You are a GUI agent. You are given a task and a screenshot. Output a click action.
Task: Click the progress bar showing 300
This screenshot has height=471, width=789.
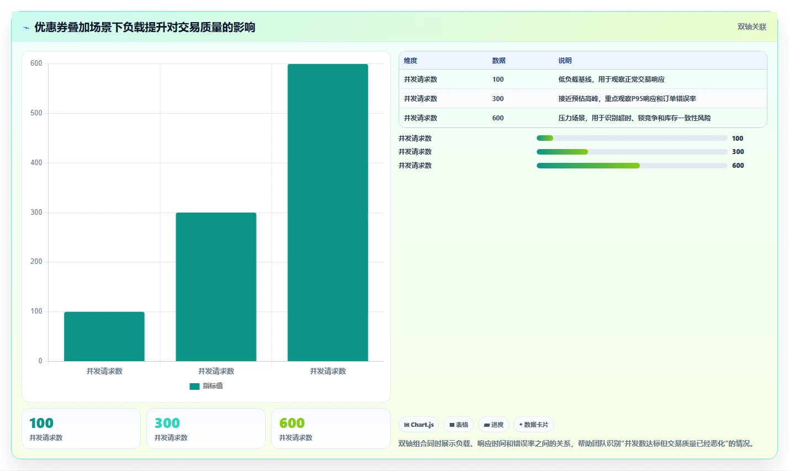click(632, 152)
